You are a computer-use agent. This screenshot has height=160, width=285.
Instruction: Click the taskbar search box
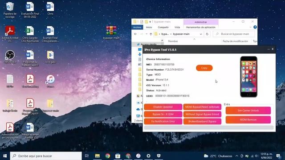pyautogui.click(x=46, y=156)
